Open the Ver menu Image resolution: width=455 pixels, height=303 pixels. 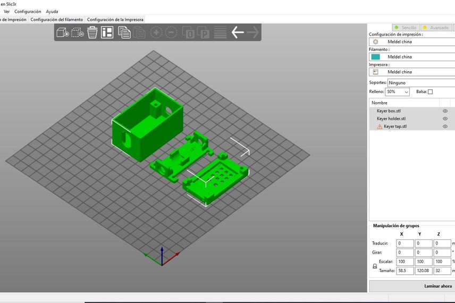[7, 12]
